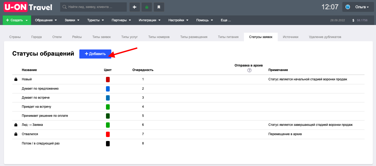Image resolution: width=376 pixels, height=166 pixels.
Task: Click the status Потом / в следующий раз
Action: 41,143
